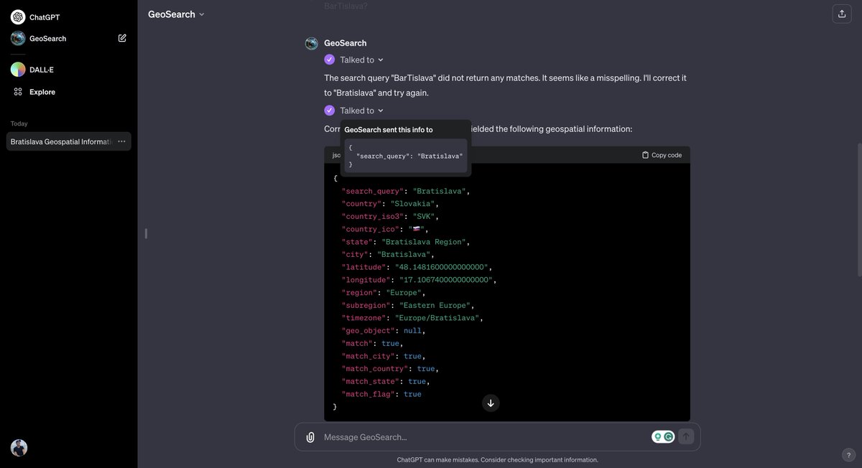
Task: Click the "subregion": "Eastern Europe" line
Action: coord(408,305)
